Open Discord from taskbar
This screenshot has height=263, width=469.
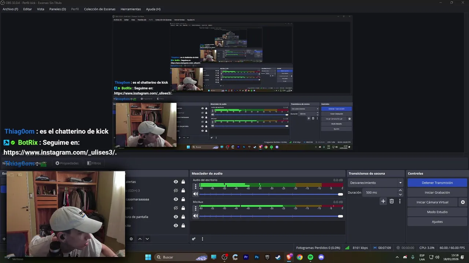(321, 257)
